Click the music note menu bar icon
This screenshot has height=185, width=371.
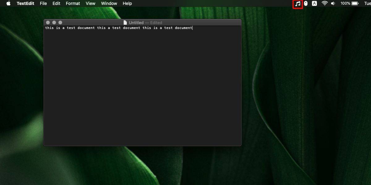(298, 4)
